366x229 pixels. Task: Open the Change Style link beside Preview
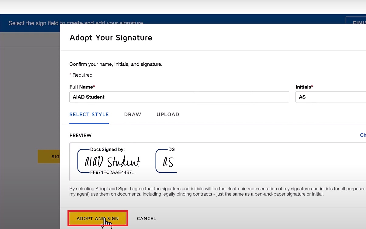363,135
